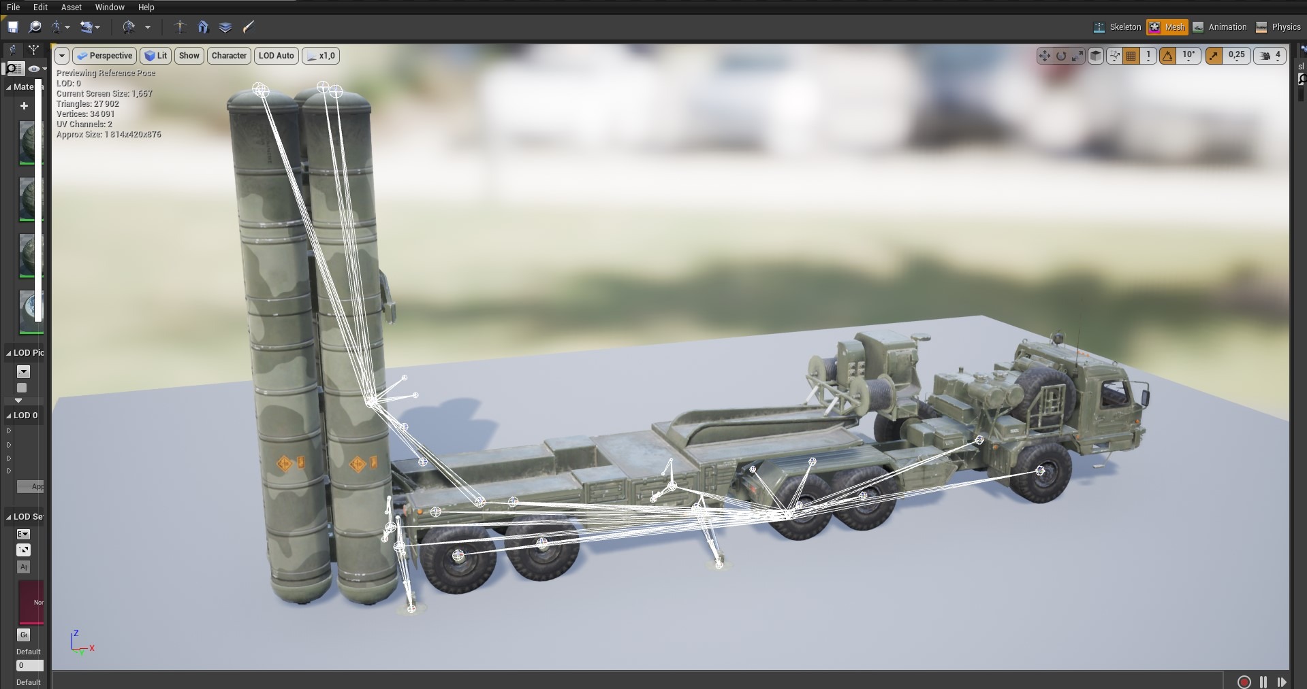1307x689 pixels.
Task: Click the Section Selection T-pose icon
Action: pos(180,27)
